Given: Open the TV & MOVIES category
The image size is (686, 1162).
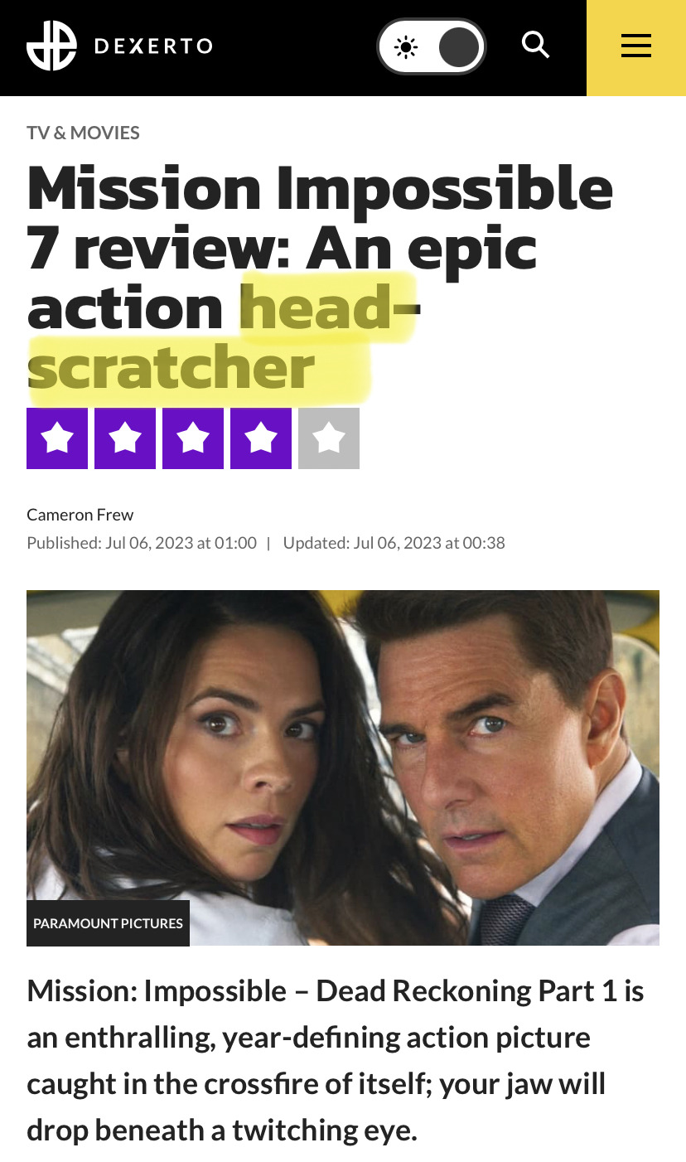Looking at the screenshot, I should tap(83, 133).
